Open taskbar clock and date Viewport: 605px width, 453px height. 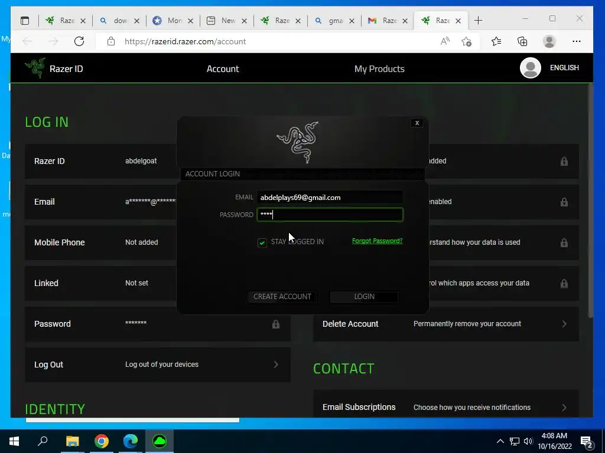tap(554, 441)
